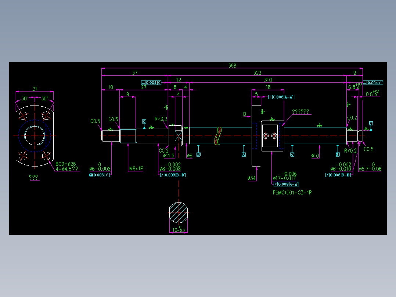Click the 0.008 A-A' perpendicularity frame
This screenshot has width=396, height=297.
(281, 97)
